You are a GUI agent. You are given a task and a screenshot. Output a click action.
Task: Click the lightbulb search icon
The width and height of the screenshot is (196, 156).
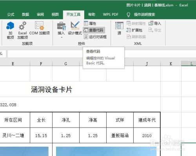[x=129, y=15]
